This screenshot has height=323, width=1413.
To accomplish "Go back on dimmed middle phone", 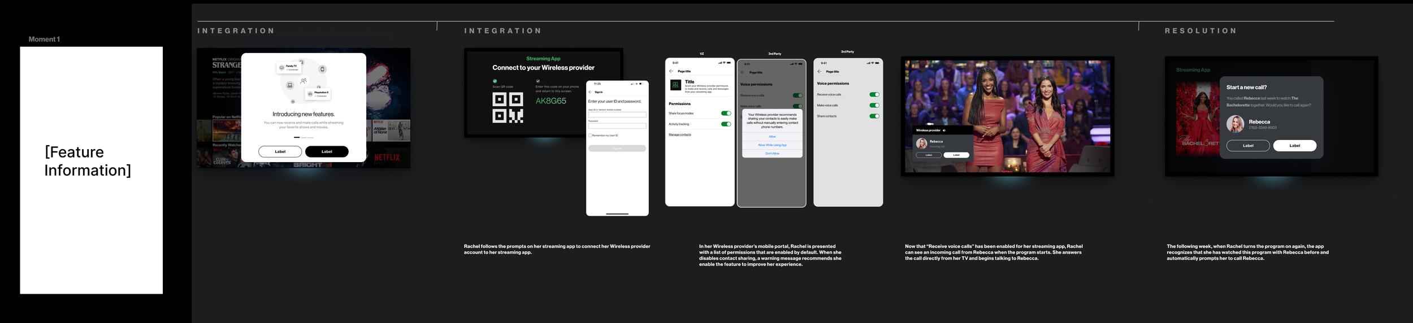I will tap(743, 72).
